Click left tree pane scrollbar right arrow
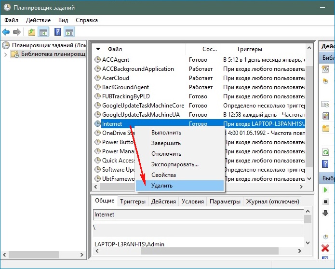The height and width of the screenshot is (269, 335). click(x=82, y=255)
